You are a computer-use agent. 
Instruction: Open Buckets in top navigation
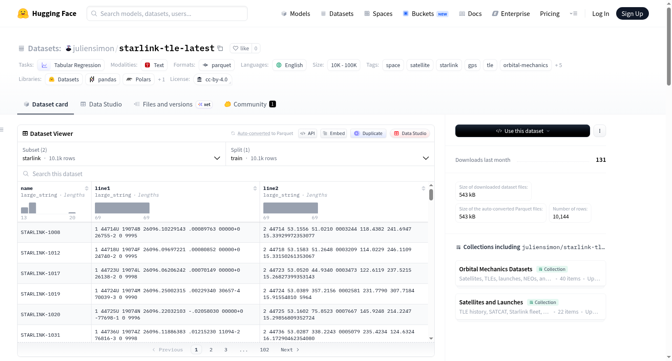425,14
